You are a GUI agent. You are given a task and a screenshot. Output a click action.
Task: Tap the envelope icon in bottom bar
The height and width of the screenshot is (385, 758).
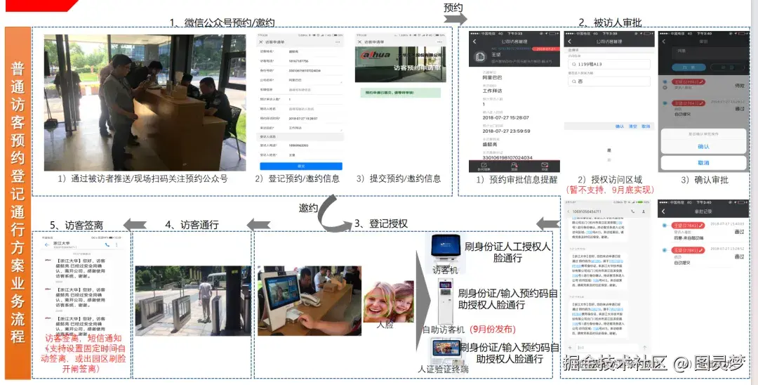(x=545, y=166)
